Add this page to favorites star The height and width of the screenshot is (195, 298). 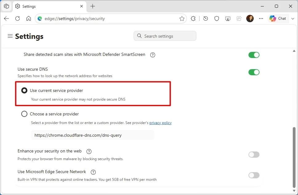[x=182, y=19]
